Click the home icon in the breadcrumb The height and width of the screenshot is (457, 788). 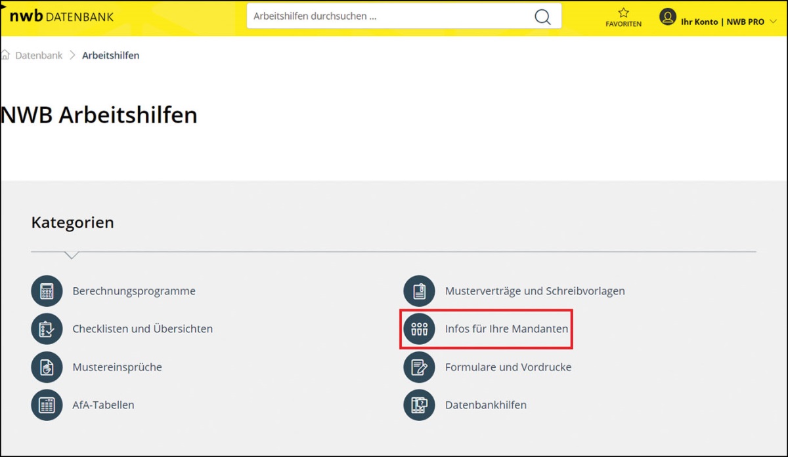pos(6,55)
